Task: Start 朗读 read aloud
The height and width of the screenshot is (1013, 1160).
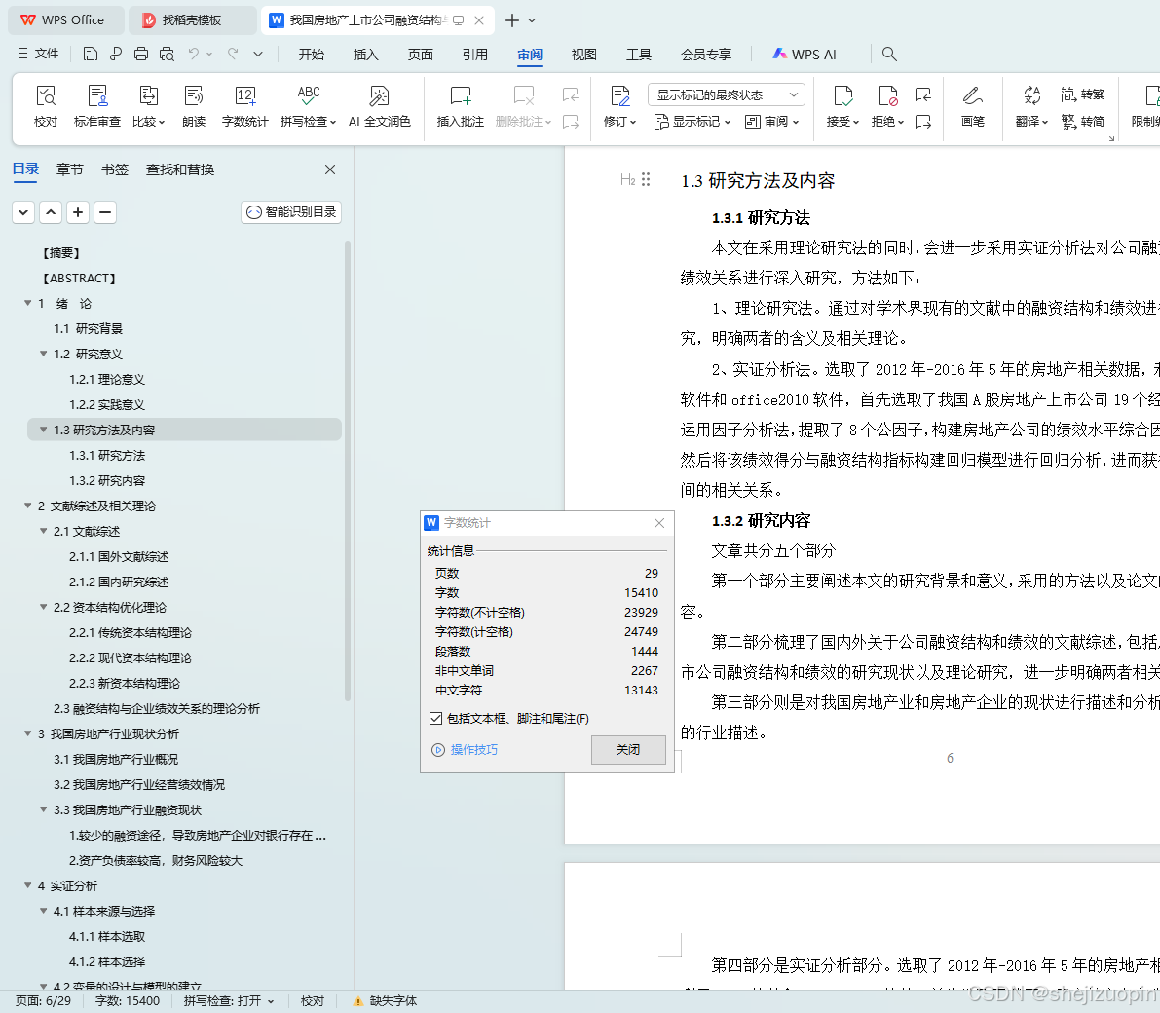Action: 194,106
